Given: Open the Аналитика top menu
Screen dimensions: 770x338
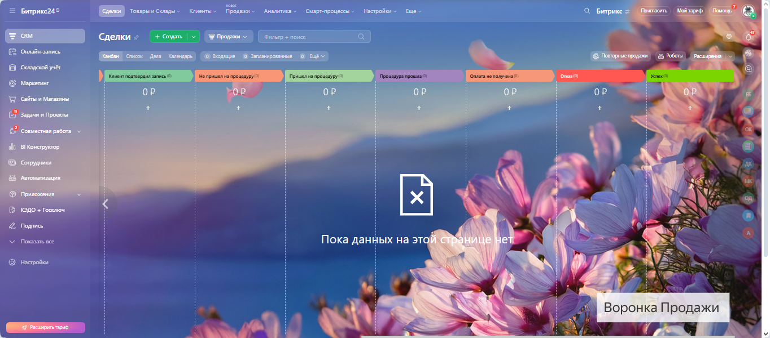Looking at the screenshot, I should click(281, 11).
